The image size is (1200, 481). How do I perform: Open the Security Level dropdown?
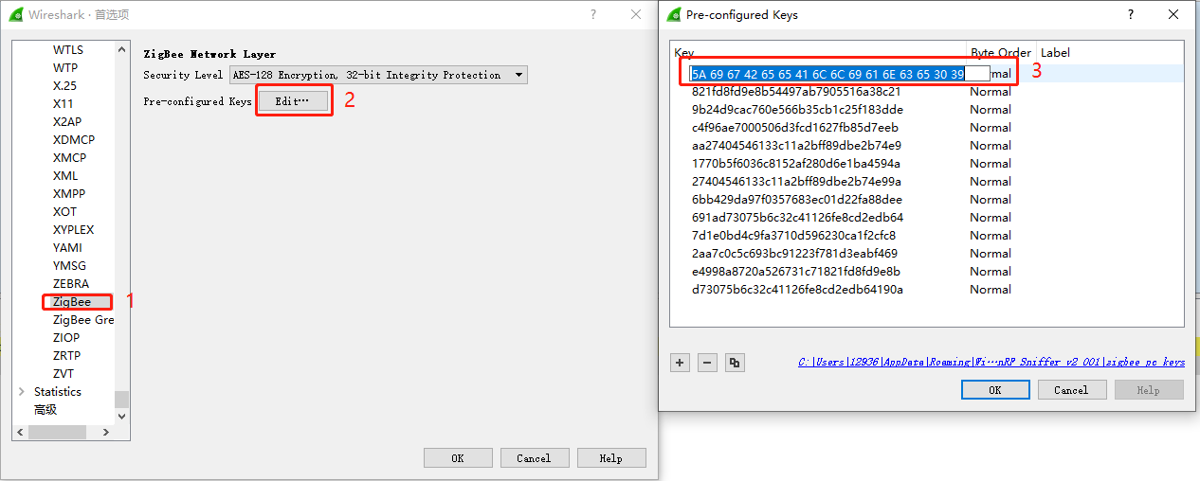(378, 75)
